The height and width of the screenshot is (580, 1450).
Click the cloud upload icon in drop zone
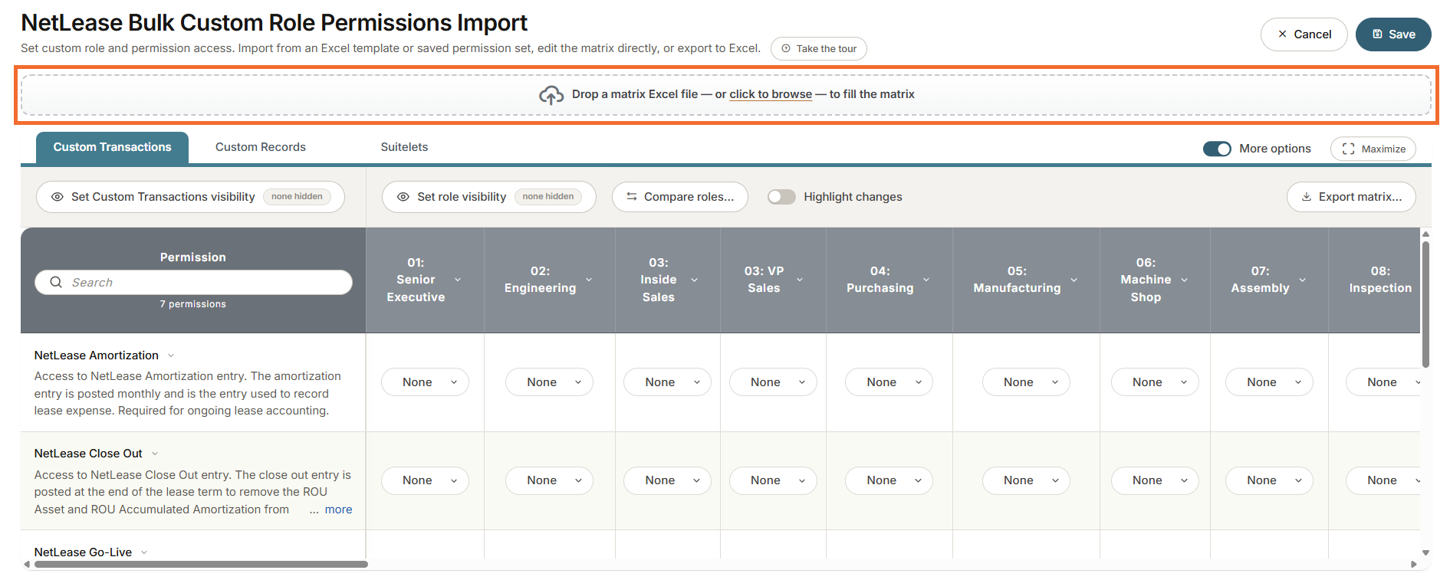point(551,95)
